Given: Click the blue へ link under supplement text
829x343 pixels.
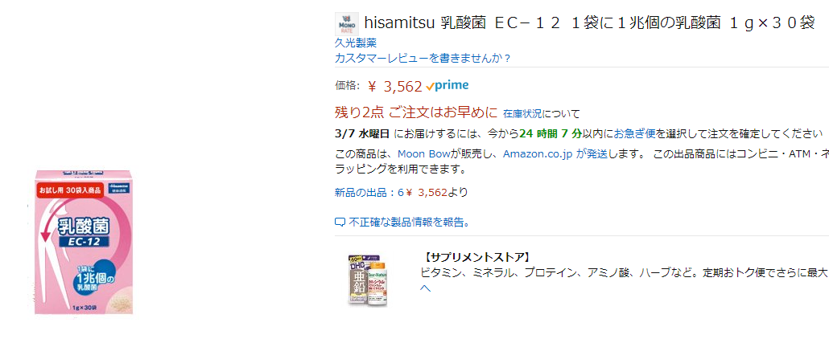Looking at the screenshot, I should tap(426, 288).
